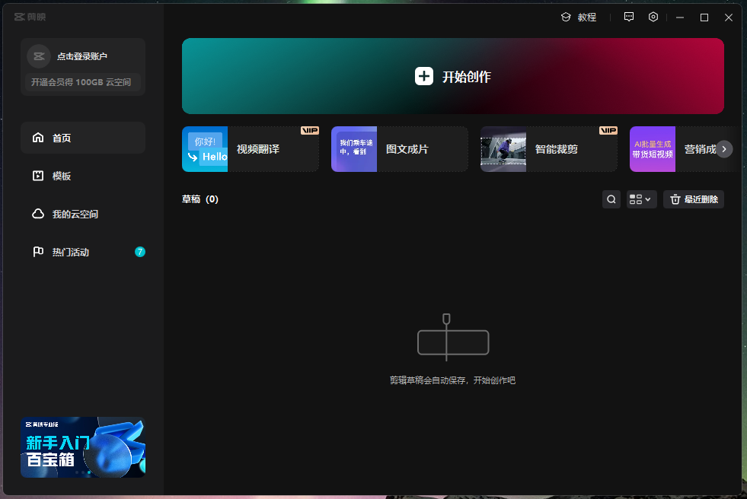This screenshot has width=747, height=499.
Task: Close the 剪映 application window
Action: 729,17
